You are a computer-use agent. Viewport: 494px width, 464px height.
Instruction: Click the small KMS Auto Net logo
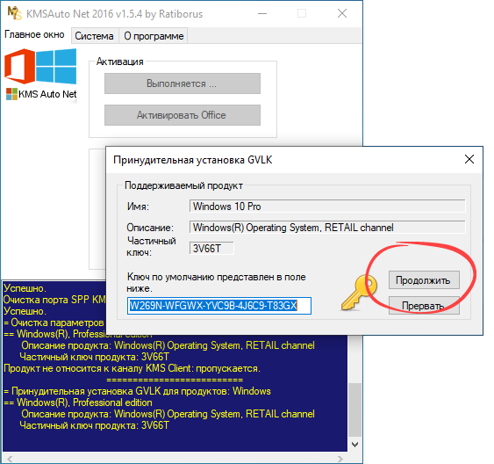click(x=11, y=94)
